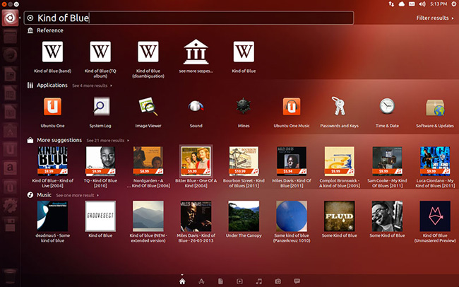Open Kind of Blue (band) Wikipedia result

point(52,52)
